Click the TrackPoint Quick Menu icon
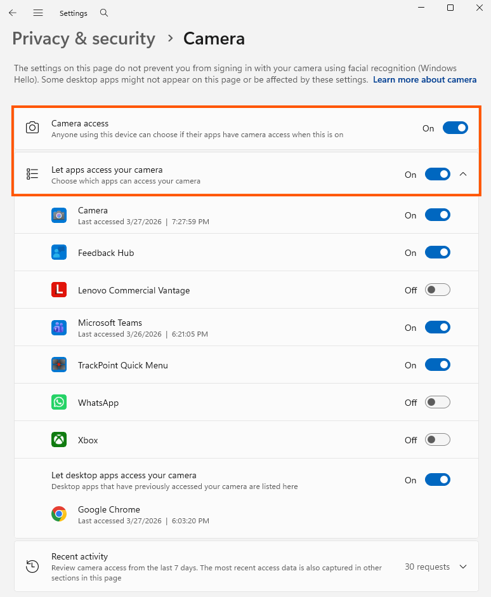The width and height of the screenshot is (491, 597). pos(59,365)
